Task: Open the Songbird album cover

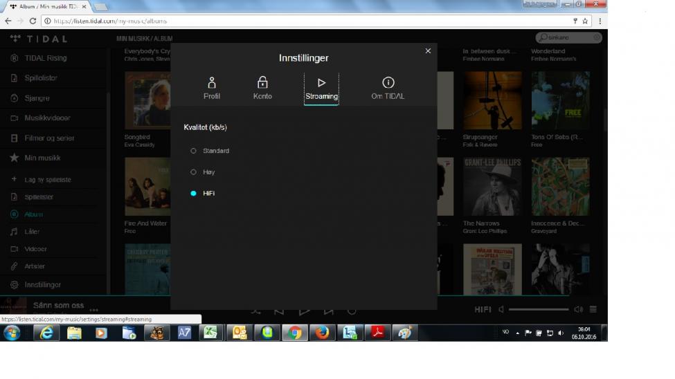Action: (x=147, y=100)
